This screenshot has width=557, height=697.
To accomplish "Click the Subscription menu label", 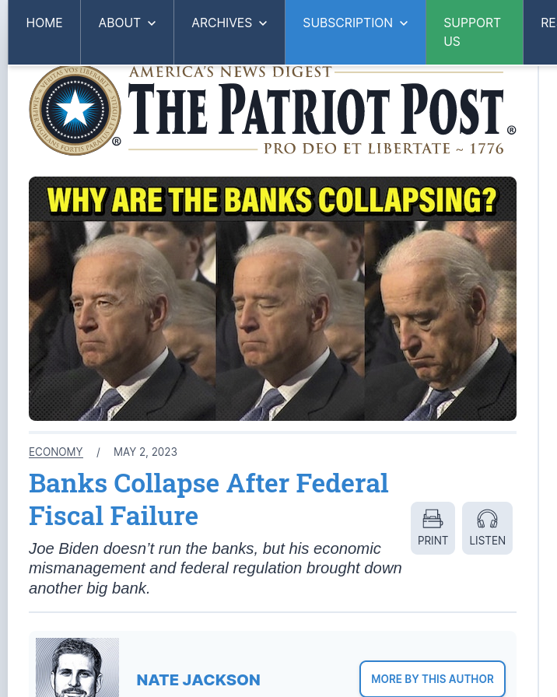I will (x=348, y=23).
